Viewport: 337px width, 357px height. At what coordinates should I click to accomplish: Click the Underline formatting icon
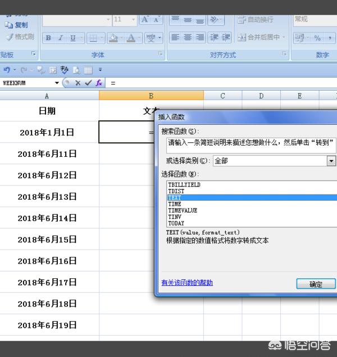coord(72,38)
